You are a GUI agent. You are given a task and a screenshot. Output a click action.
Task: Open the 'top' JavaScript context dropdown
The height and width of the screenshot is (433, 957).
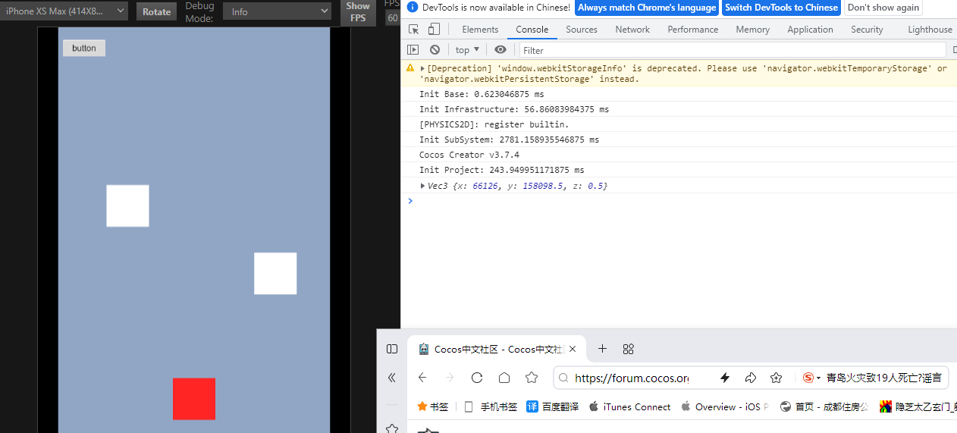tap(467, 49)
